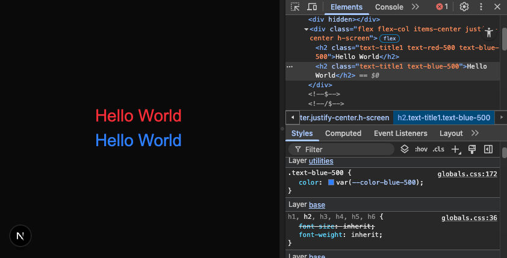The image size is (507, 258).
Task: Open the globals.css:36 source link
Action: click(x=469, y=218)
